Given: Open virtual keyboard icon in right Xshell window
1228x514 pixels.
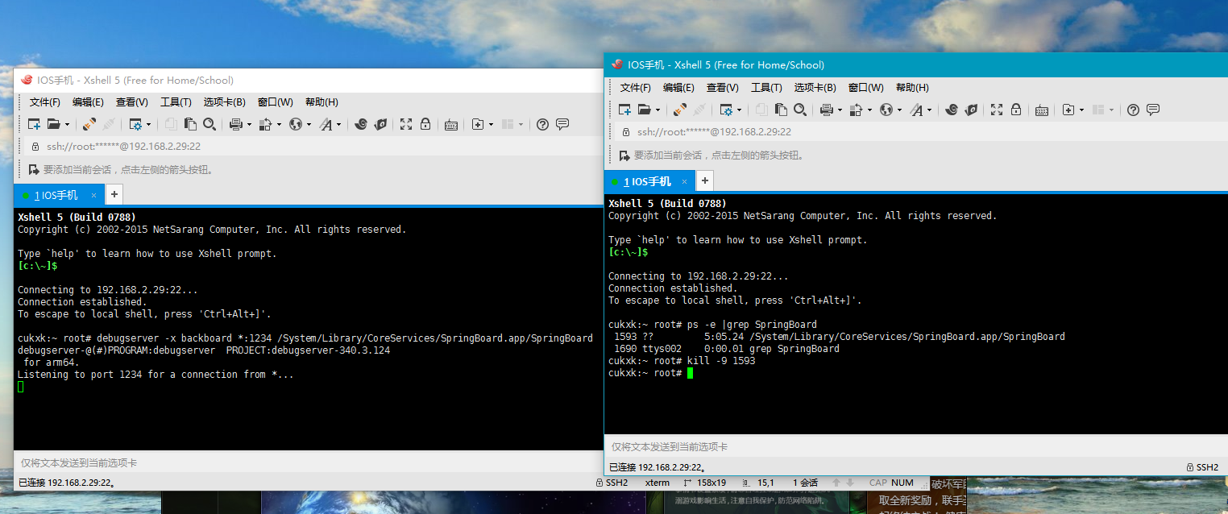Looking at the screenshot, I should pyautogui.click(x=1041, y=110).
